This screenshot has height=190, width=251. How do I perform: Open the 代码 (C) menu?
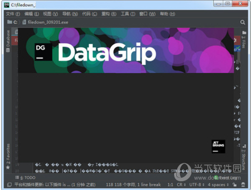click(90, 14)
